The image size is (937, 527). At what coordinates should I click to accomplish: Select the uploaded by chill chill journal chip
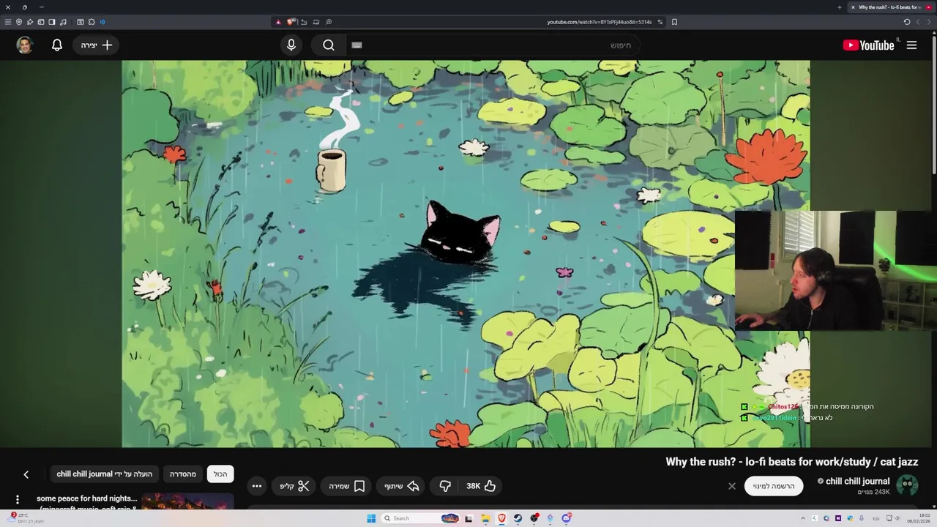tap(105, 474)
